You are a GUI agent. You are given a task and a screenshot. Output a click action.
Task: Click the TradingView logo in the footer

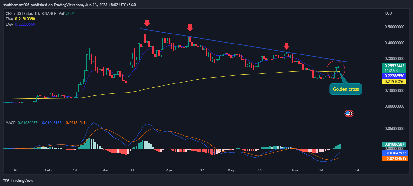(18, 180)
